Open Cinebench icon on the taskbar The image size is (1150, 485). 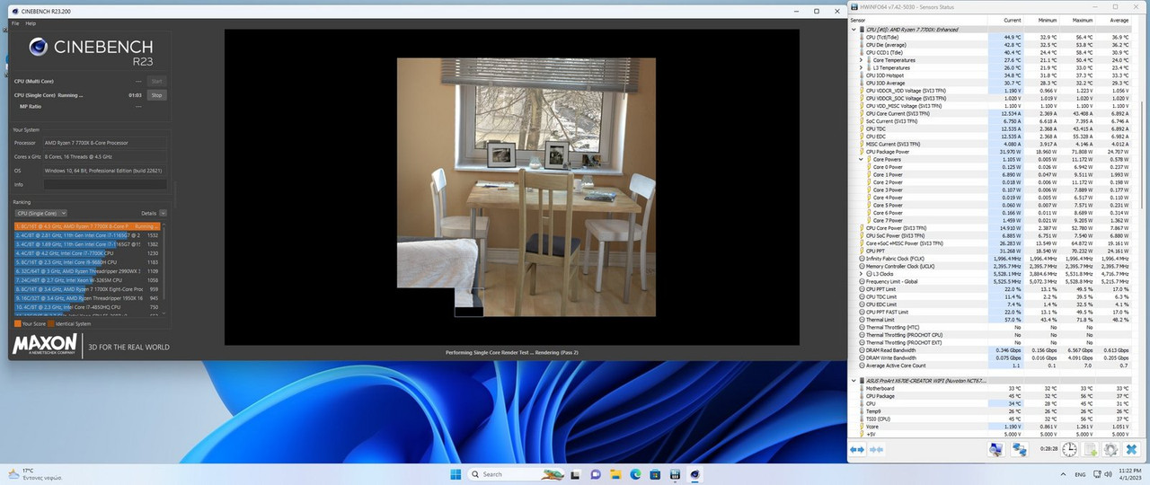pos(695,473)
